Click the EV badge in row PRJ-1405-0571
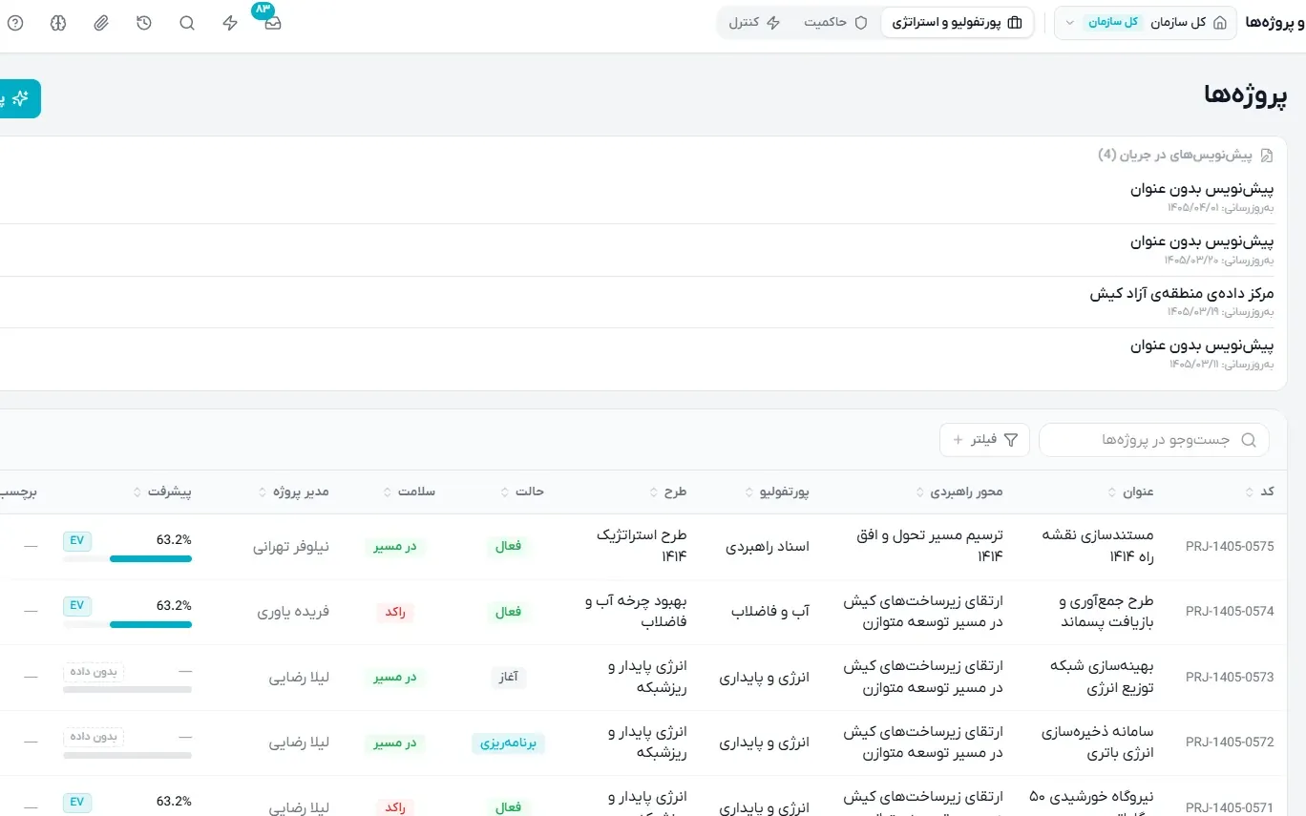Viewport: 1306px width, 816px height. coord(77,802)
